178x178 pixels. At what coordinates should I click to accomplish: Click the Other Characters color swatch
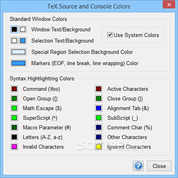click(x=99, y=137)
